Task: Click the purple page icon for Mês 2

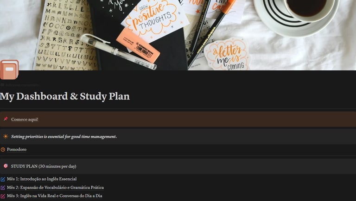Action: (3, 188)
